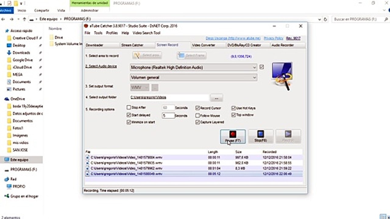Click the grayed Play button in aTube Catcher

[288, 136]
